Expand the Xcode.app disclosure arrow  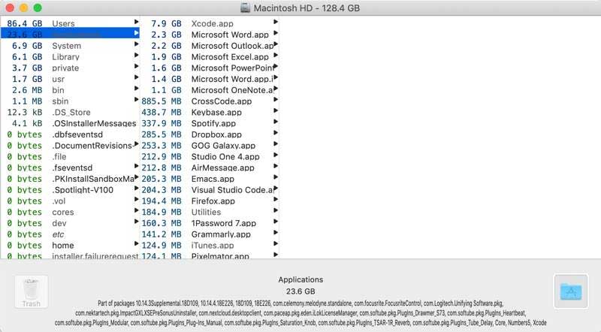coord(275,23)
